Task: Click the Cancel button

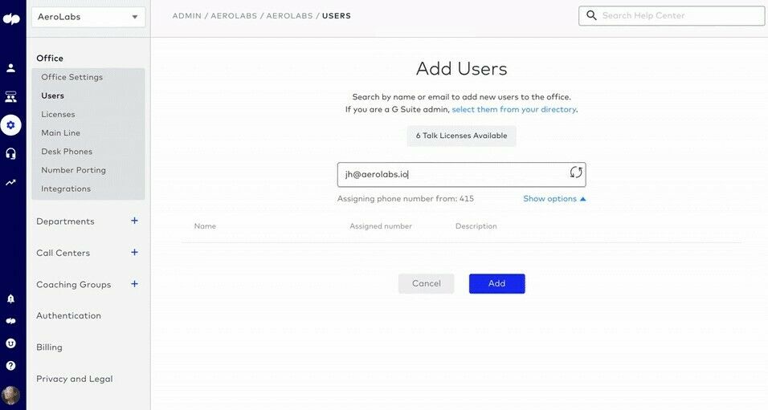Action: (x=426, y=283)
